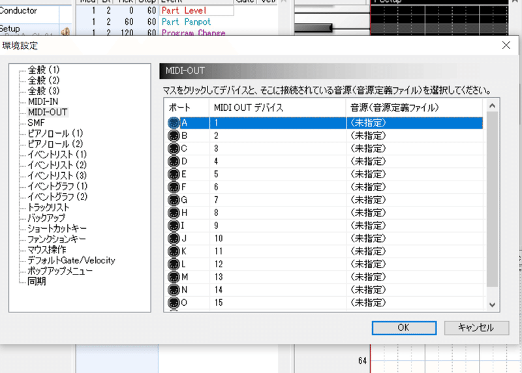
Task: Select ショートカットキー settings item
Action: tap(57, 229)
